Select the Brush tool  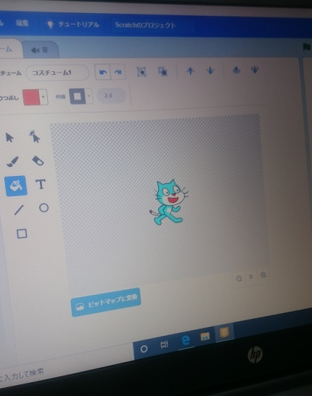coord(12,161)
